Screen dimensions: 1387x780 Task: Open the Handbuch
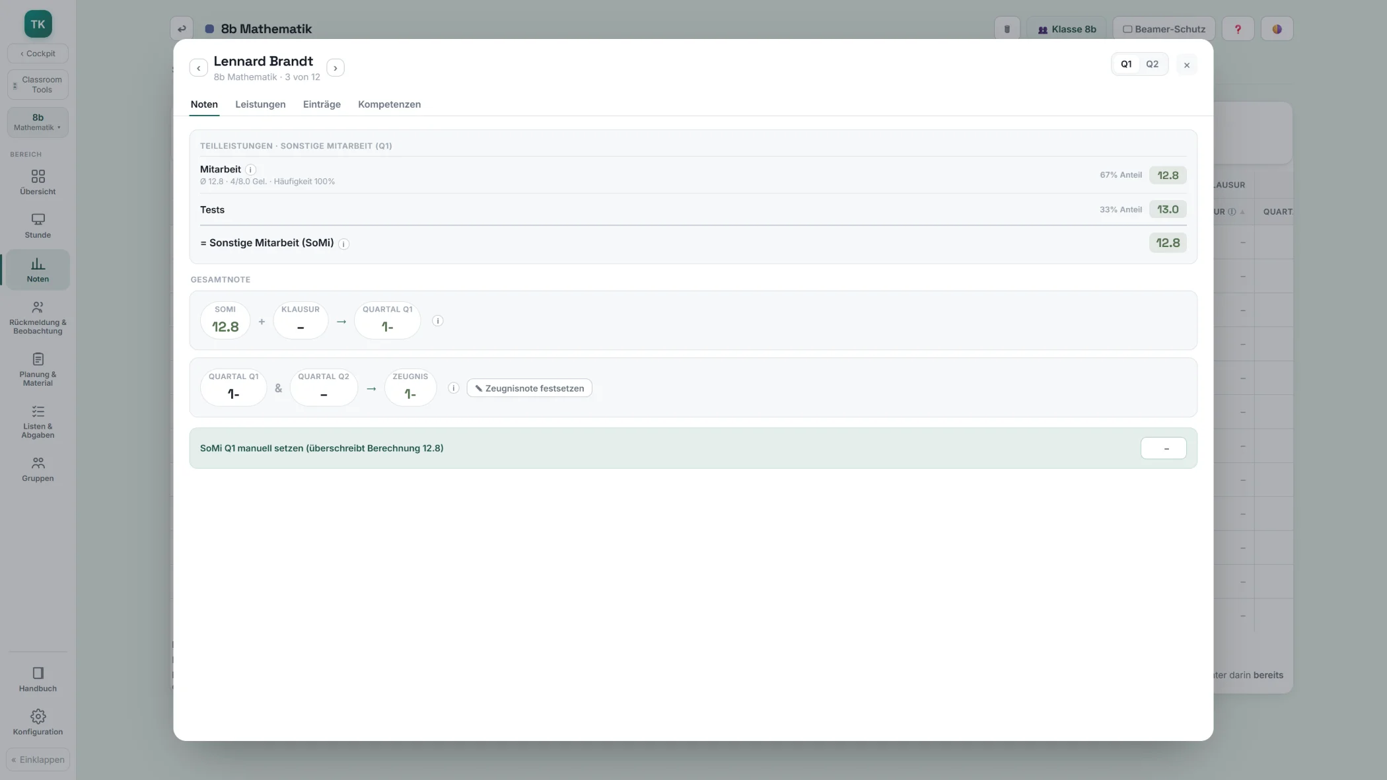[38, 679]
